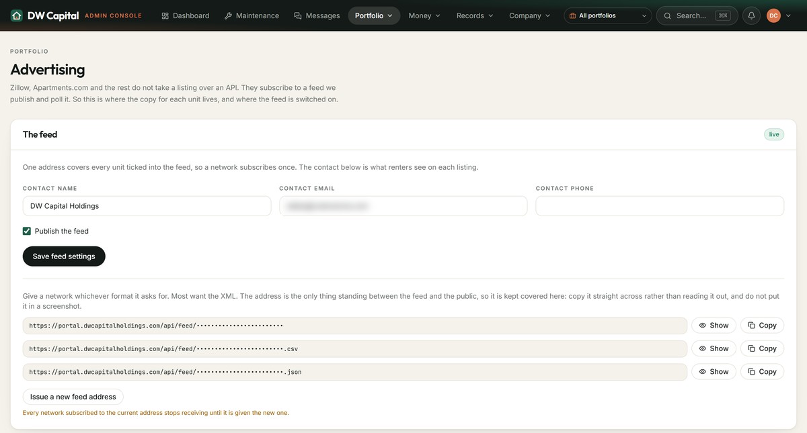
Task: Copy the .json feed address
Action: 762,372
